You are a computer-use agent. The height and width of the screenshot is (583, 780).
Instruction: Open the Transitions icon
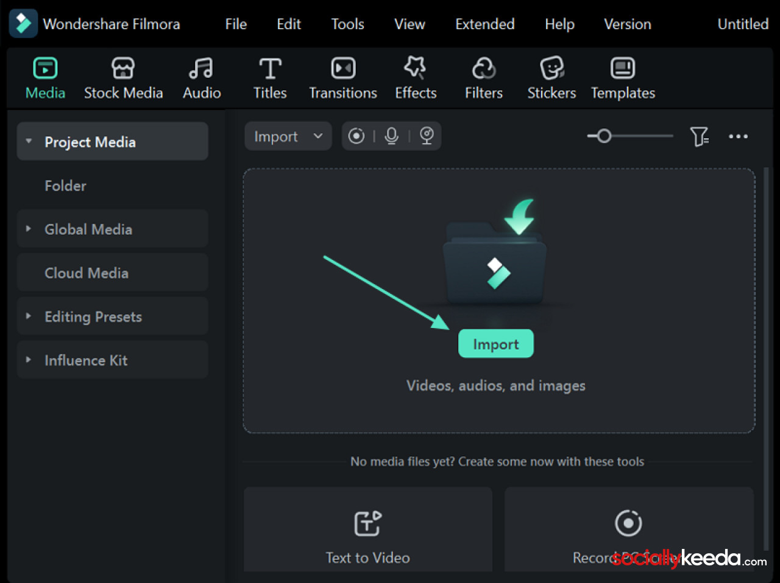point(343,68)
